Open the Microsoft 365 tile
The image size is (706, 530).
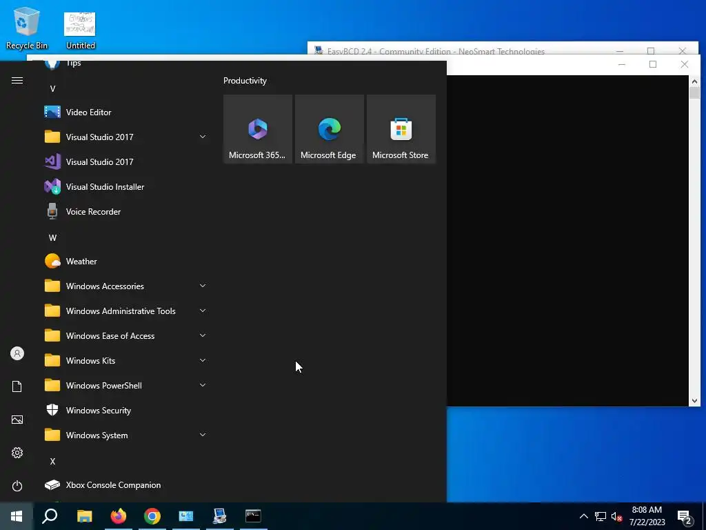[258, 129]
